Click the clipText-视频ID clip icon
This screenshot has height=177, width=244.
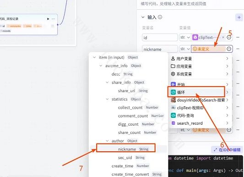(x=173, y=108)
